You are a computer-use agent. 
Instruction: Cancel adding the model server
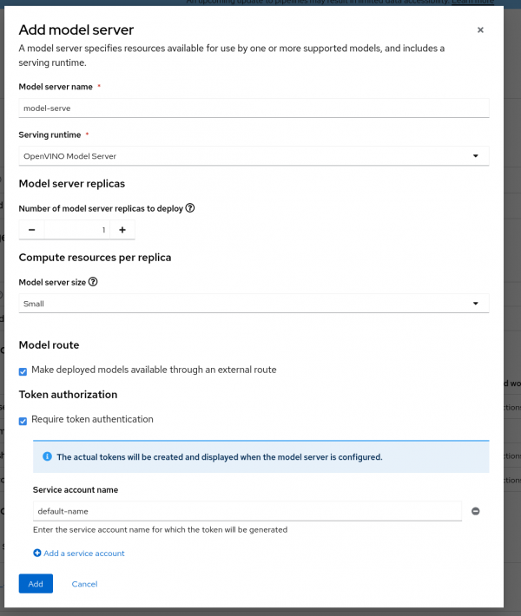click(x=84, y=584)
